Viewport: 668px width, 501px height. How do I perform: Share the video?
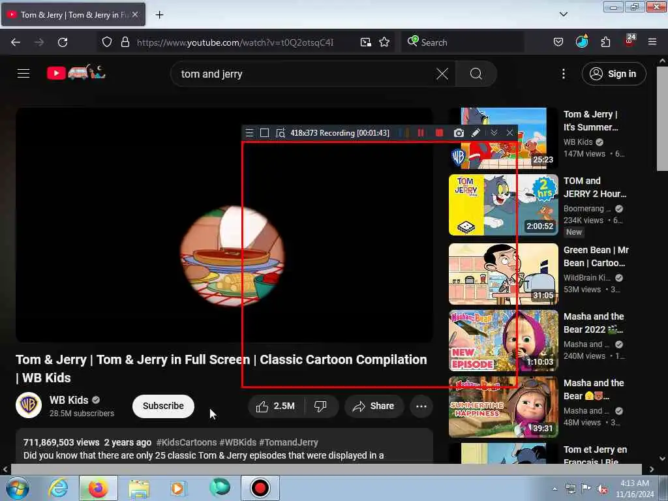pos(373,406)
